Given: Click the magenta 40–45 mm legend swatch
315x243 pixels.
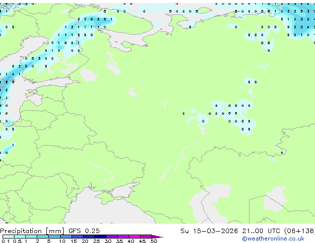Looking at the screenshot, I should (135, 237).
